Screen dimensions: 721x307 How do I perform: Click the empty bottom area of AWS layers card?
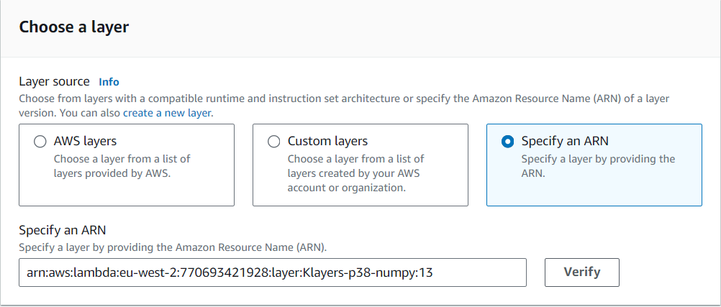pyautogui.click(x=127, y=194)
